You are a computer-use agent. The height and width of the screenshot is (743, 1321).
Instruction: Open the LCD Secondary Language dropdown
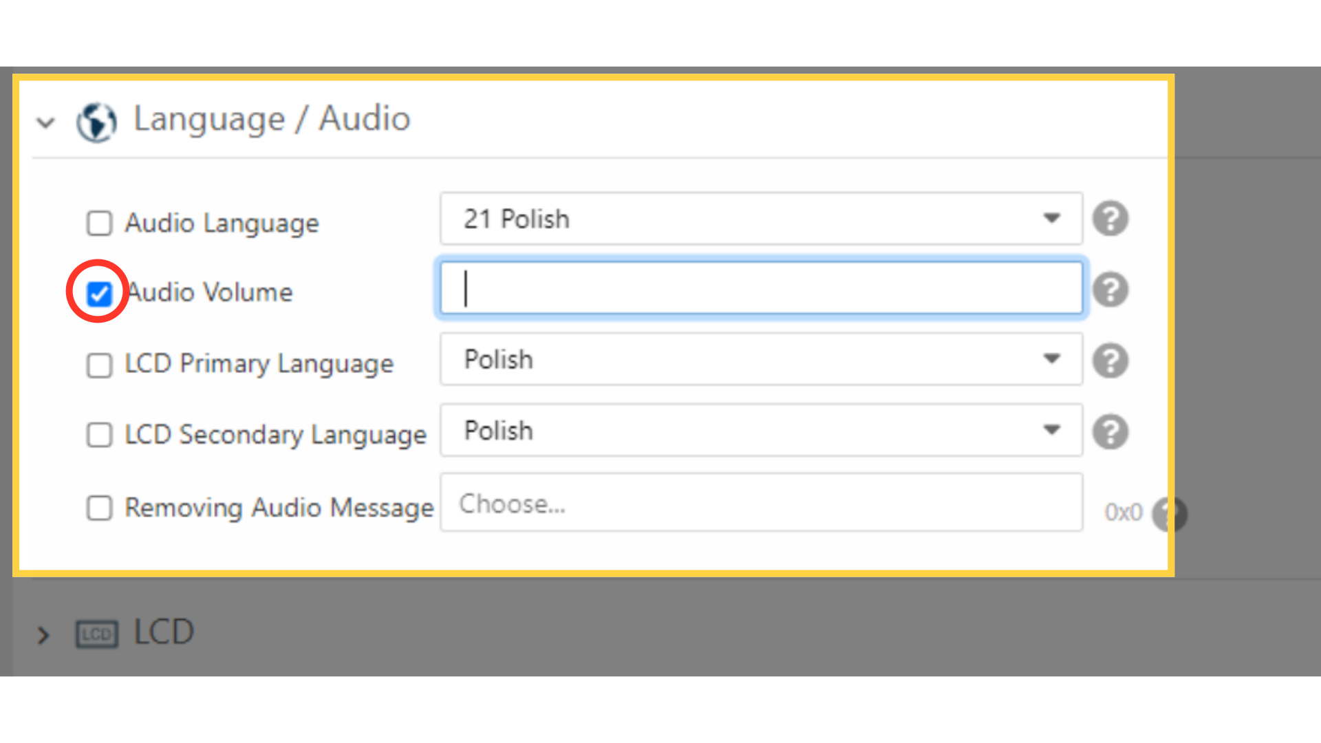click(761, 431)
